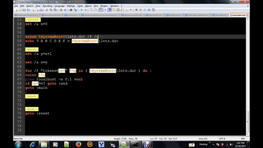This screenshot has width=263, height=148.
Task: Open Windows Explorer folder from the taskbar
Action: click(x=44, y=144)
